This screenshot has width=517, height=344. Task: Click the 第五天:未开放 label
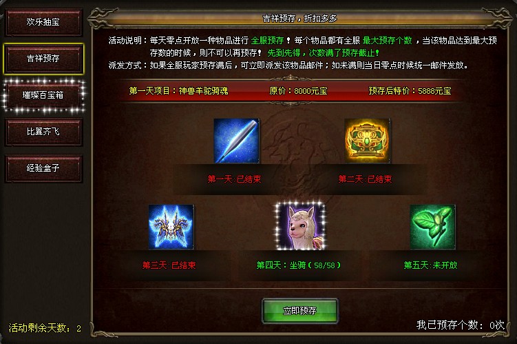pos(430,265)
